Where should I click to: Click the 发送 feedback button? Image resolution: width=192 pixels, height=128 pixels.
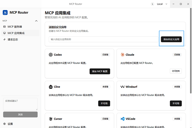tap(20, 115)
